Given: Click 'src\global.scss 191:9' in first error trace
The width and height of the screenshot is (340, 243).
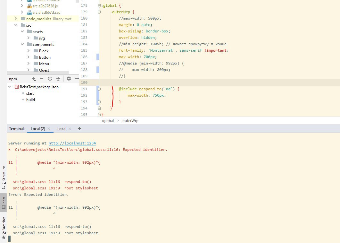Looking at the screenshot, I should 37,188.
